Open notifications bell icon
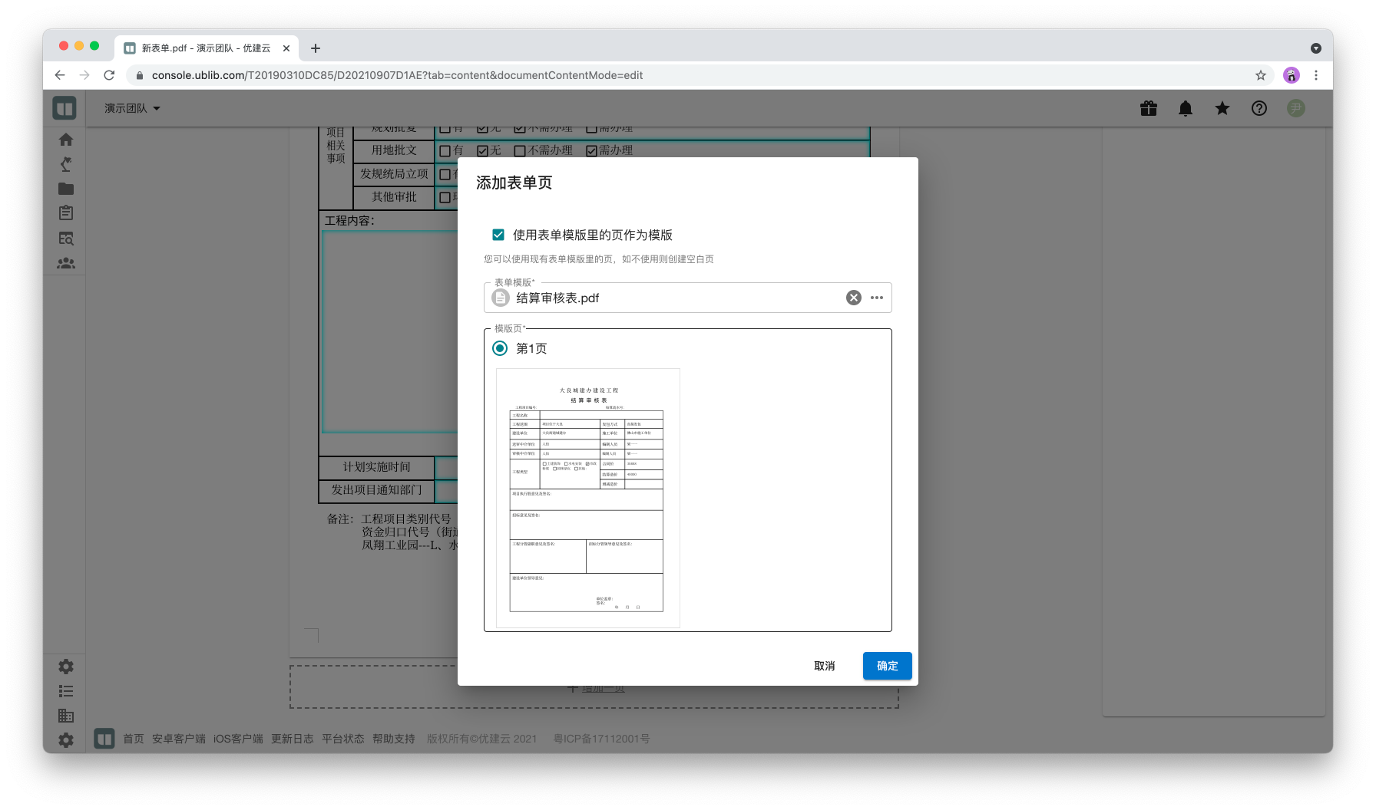 coord(1186,108)
